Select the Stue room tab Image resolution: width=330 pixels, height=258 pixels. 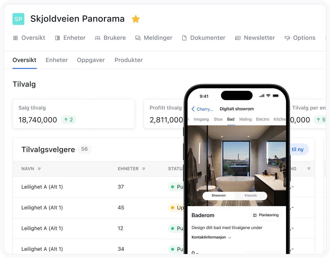tap(218, 119)
